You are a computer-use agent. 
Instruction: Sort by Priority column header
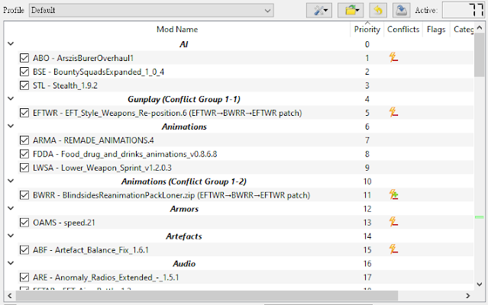pyautogui.click(x=367, y=29)
